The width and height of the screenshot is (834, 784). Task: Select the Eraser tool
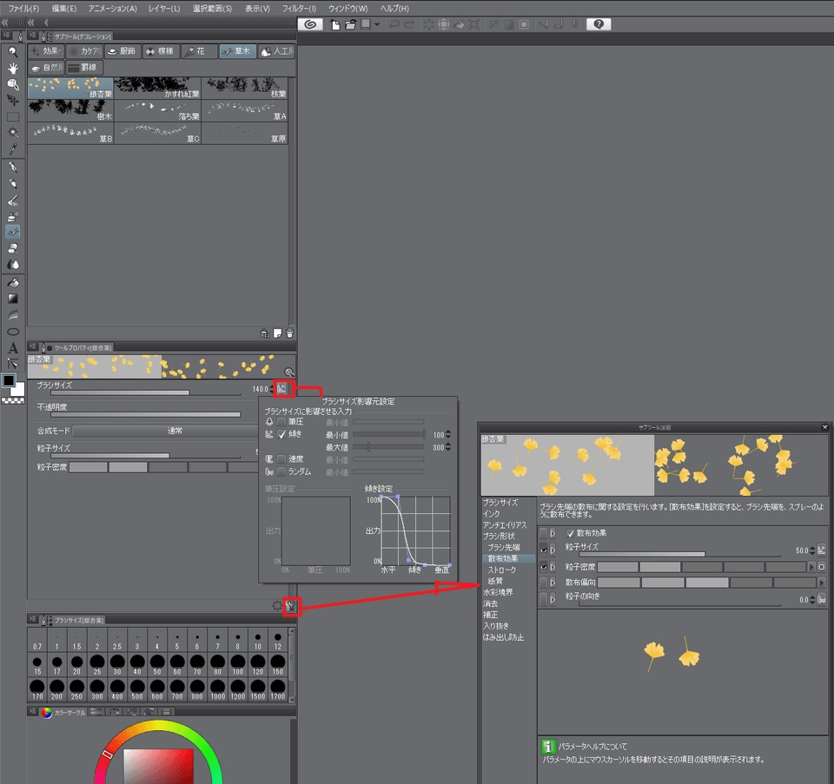click(13, 248)
